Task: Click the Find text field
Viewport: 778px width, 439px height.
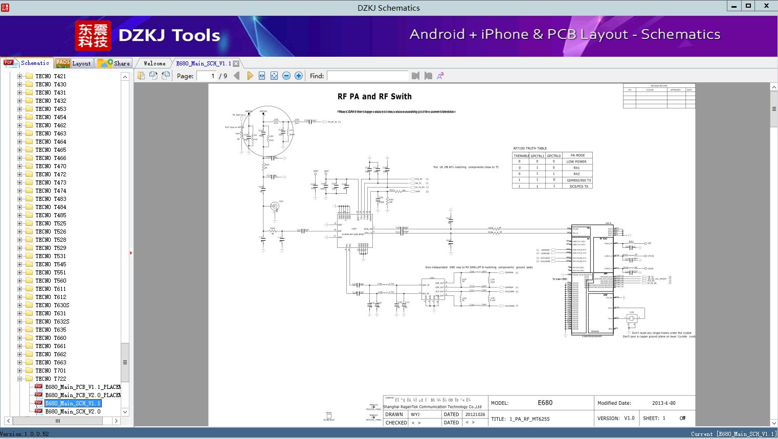Action: (x=367, y=76)
